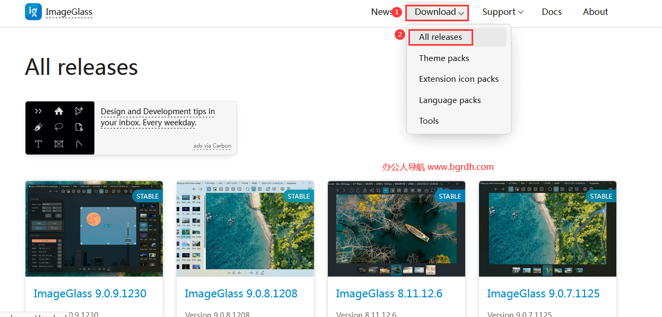This screenshot has width=662, height=317.
Task: Open the ImageGlass 9.0.7.1125 release link
Action: click(x=543, y=294)
